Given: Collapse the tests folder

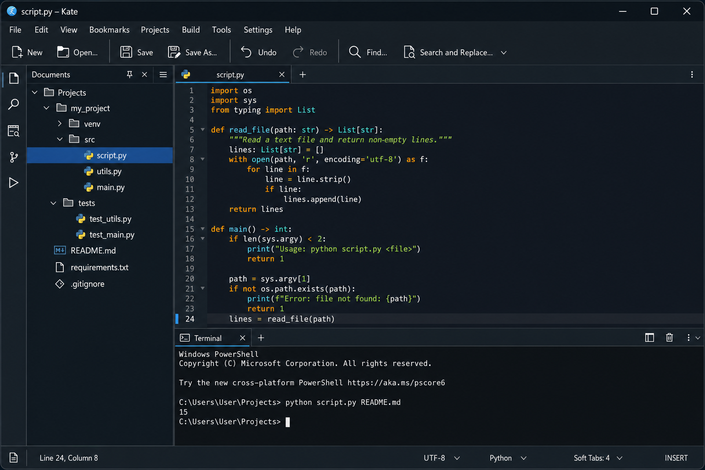Looking at the screenshot, I should click(x=53, y=203).
